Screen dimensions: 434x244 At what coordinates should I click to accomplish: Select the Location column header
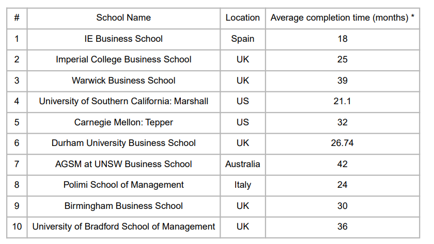(x=243, y=18)
